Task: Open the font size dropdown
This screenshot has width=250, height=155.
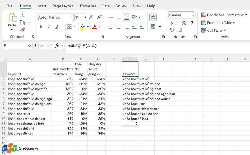Action: 85,17
